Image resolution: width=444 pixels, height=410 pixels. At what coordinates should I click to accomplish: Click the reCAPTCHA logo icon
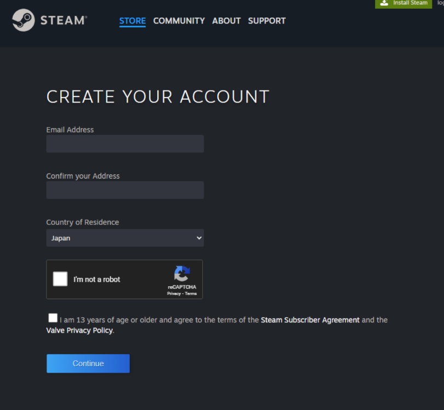pos(182,274)
